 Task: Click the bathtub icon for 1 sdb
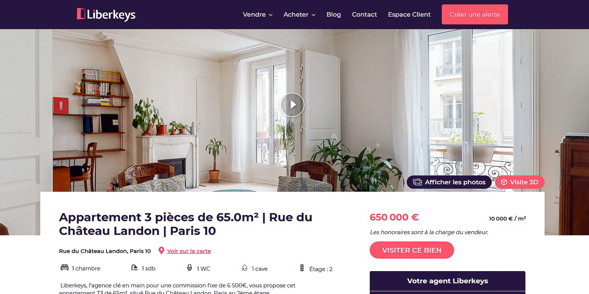[x=135, y=268]
